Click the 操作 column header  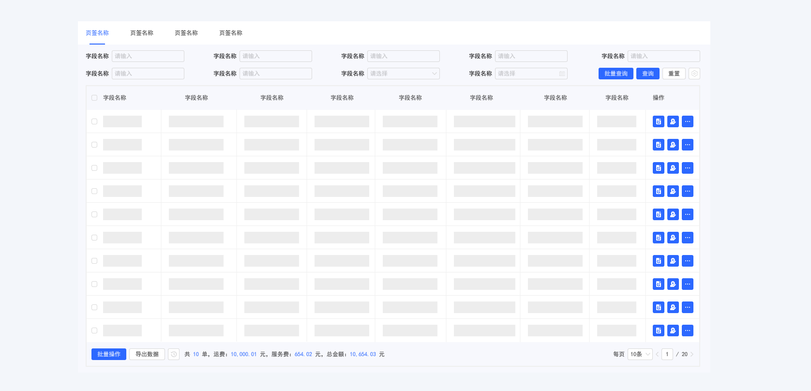pos(658,98)
